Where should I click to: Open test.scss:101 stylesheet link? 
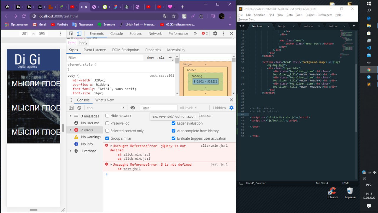pyautogui.click(x=162, y=76)
